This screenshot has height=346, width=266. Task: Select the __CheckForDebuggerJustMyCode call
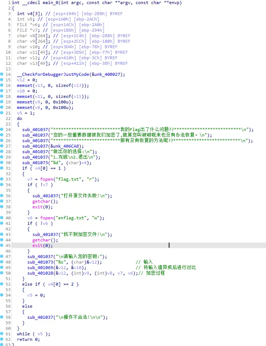coord(53,74)
